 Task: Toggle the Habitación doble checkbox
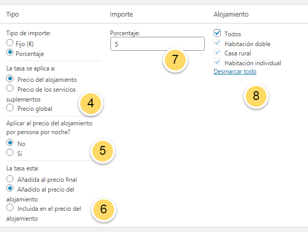(x=217, y=43)
